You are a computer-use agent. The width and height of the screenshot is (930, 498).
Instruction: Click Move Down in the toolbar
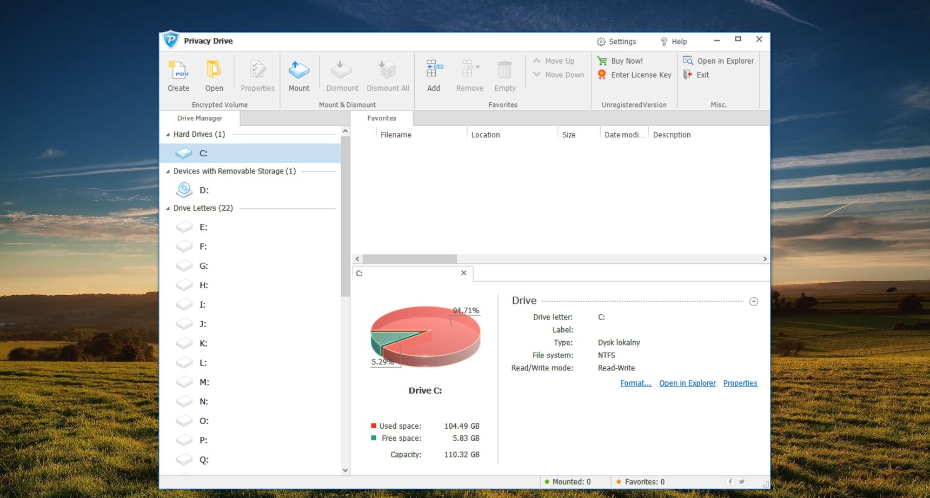[x=559, y=75]
